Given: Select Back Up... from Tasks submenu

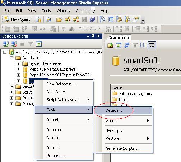Looking at the screenshot, I should tap(115, 130).
